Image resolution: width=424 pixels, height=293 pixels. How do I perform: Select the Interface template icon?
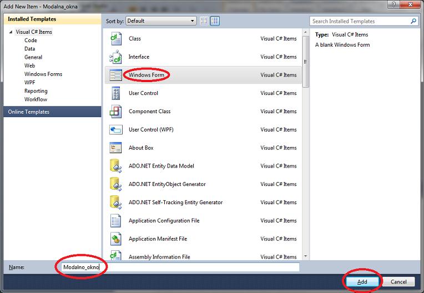click(x=115, y=57)
